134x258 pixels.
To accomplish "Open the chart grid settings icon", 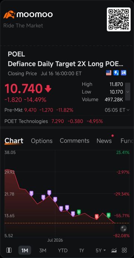I will [x=124, y=251].
